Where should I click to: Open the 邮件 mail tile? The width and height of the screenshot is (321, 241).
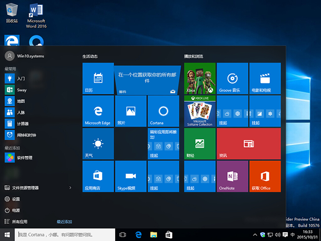click(147, 80)
